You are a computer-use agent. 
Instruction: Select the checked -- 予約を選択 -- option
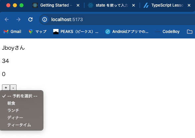tap(21, 96)
